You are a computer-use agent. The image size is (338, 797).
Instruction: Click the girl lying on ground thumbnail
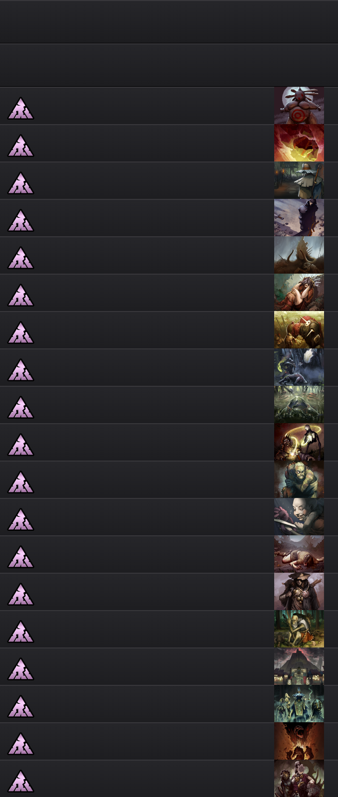coord(299,554)
